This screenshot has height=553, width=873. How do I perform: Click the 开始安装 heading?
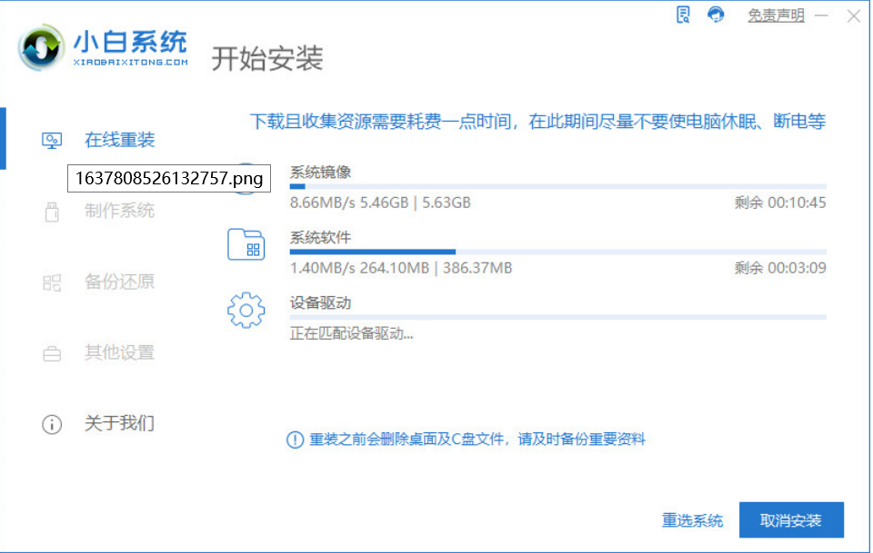coord(267,58)
